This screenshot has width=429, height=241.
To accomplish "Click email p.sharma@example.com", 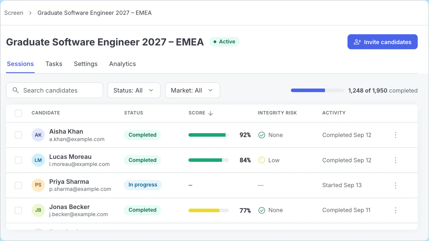I will tap(80, 189).
